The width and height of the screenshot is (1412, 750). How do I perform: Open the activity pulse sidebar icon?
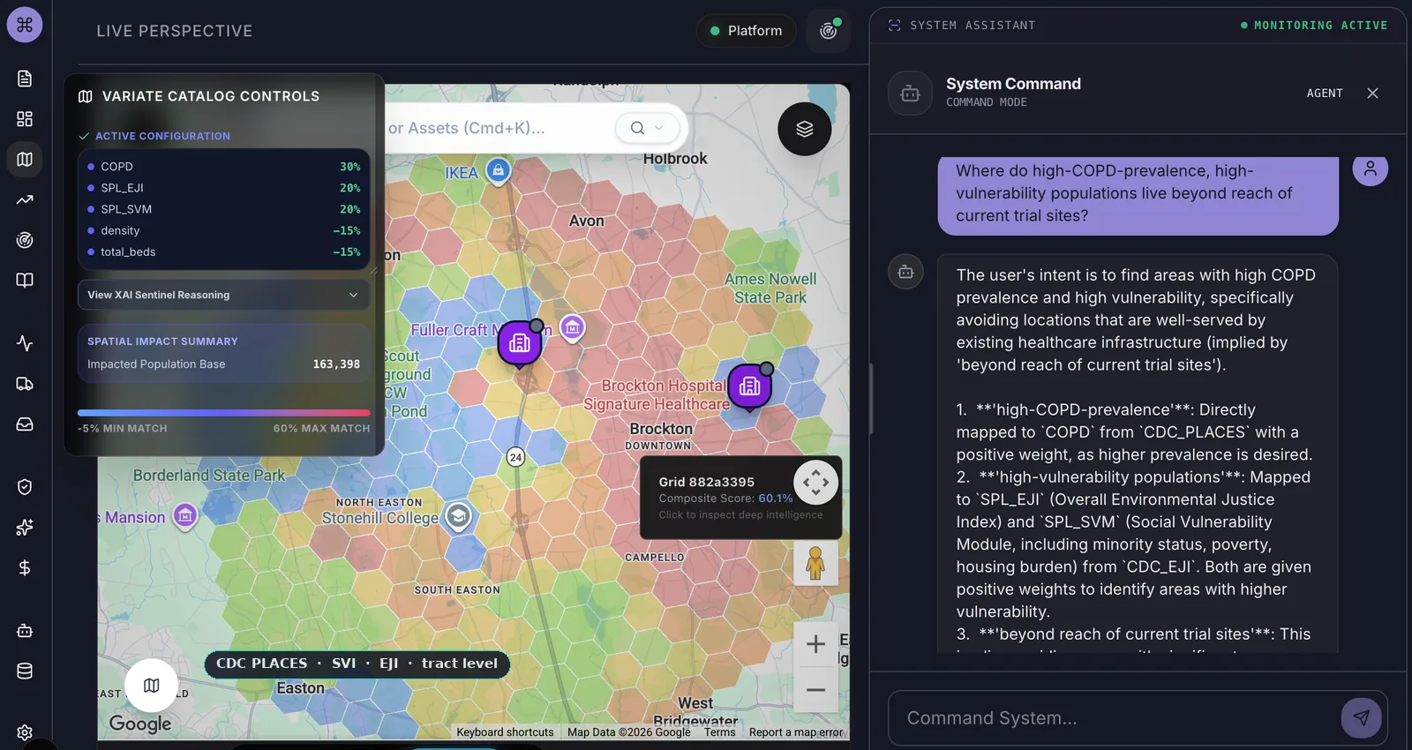tap(25, 343)
